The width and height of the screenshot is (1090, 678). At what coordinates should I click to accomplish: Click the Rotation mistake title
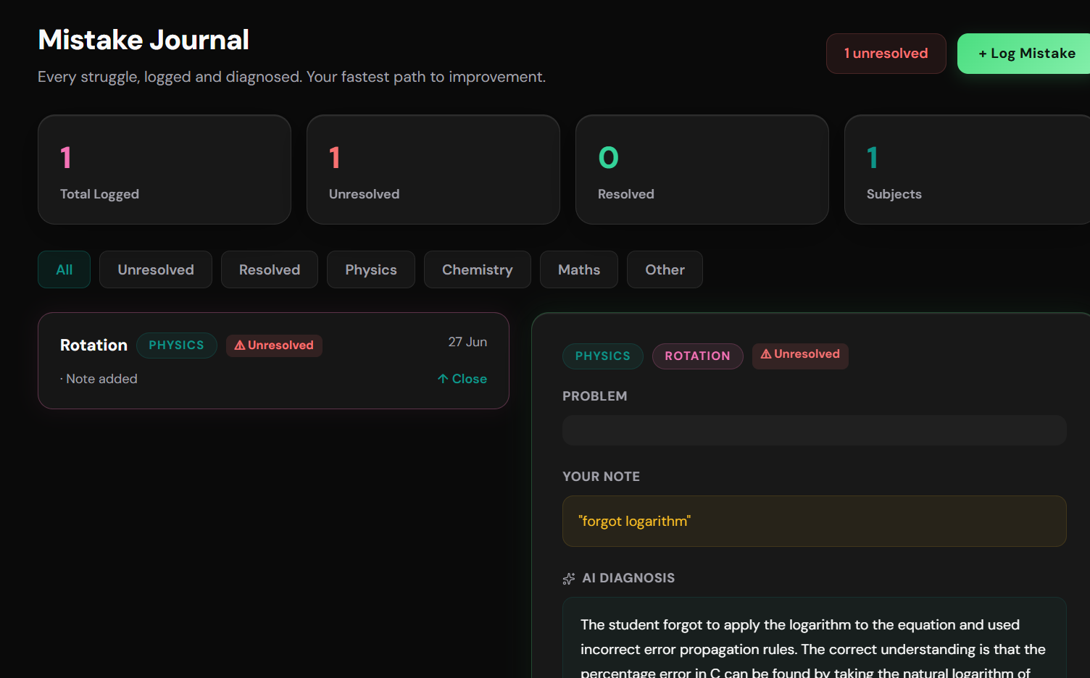point(93,346)
